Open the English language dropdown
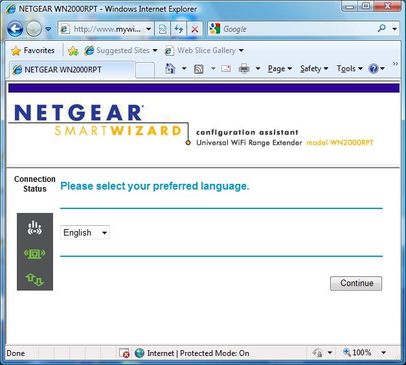 point(85,232)
